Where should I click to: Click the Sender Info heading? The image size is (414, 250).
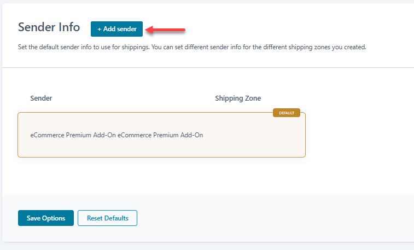(49, 27)
